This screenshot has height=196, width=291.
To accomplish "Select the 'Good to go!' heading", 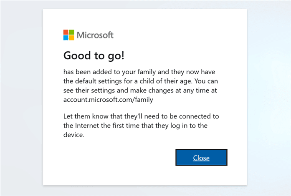I will point(94,55).
